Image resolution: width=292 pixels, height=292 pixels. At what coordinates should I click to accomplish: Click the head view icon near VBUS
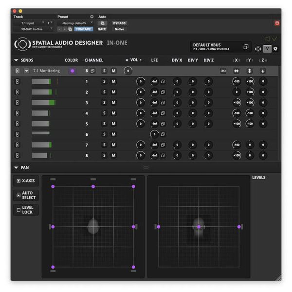pyautogui.click(x=258, y=49)
